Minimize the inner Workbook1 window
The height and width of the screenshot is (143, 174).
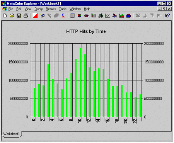click(160, 9)
